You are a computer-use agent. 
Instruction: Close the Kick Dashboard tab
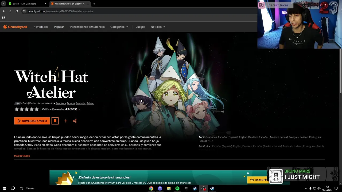click(45, 4)
